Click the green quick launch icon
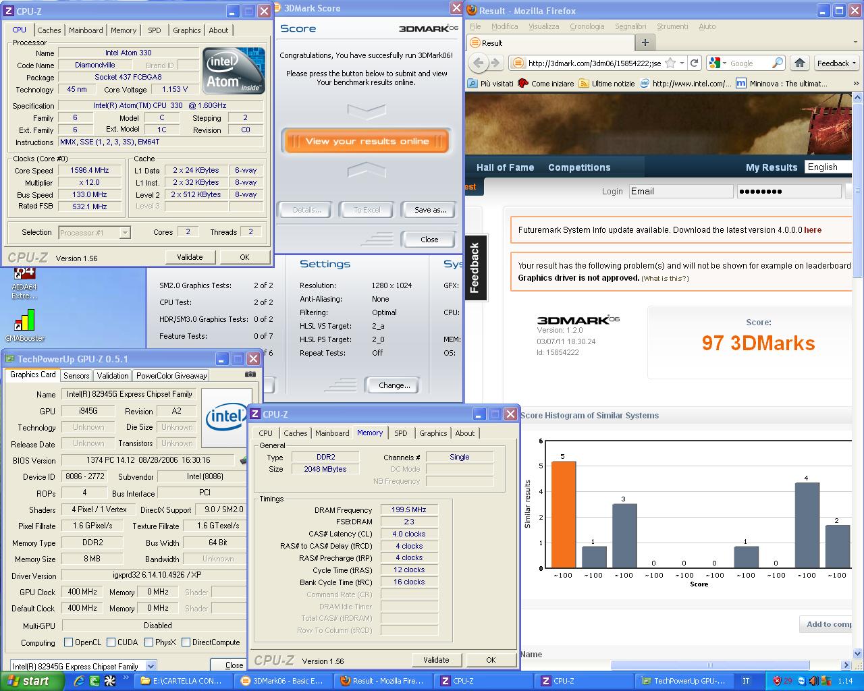 click(x=94, y=681)
